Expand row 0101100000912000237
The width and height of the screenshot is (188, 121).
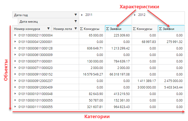15,81
